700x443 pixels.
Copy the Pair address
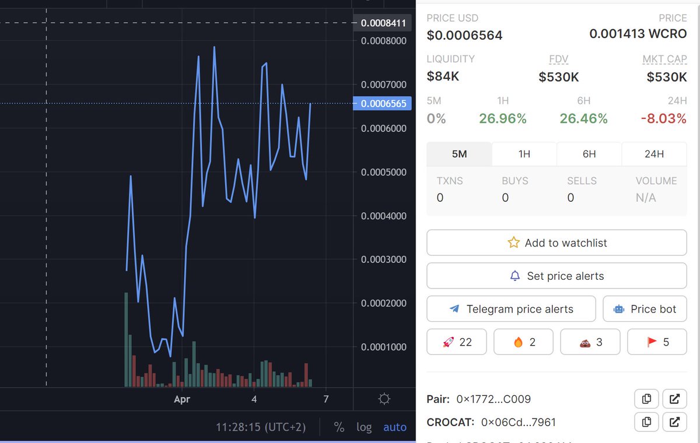tap(646, 399)
